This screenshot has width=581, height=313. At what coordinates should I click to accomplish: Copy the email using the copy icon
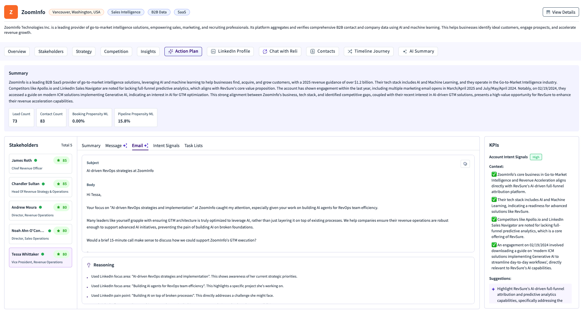(x=465, y=164)
